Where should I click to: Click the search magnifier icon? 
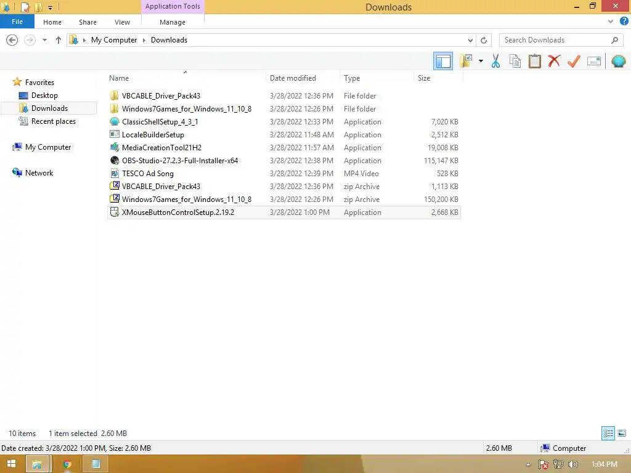(614, 40)
